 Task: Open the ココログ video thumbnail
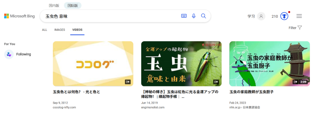[93, 64]
